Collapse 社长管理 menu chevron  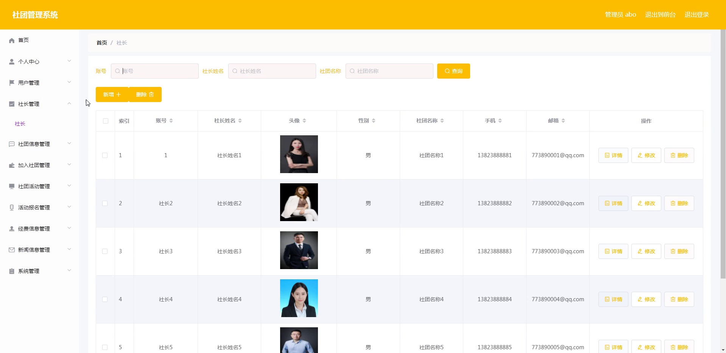(69, 103)
